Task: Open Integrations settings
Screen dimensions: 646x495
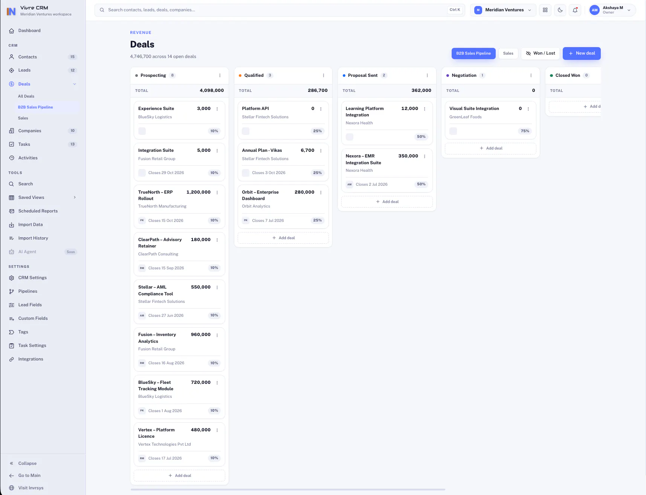Action: 43,359
